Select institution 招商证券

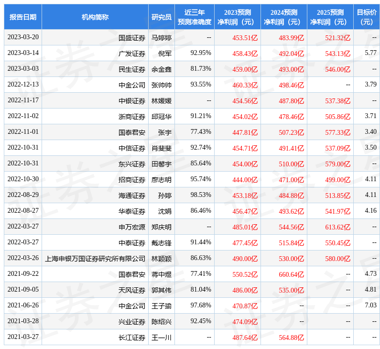(132, 180)
